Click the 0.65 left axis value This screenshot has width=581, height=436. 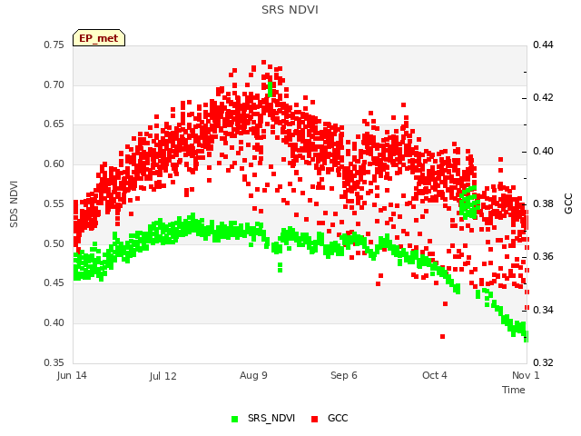click(54, 124)
